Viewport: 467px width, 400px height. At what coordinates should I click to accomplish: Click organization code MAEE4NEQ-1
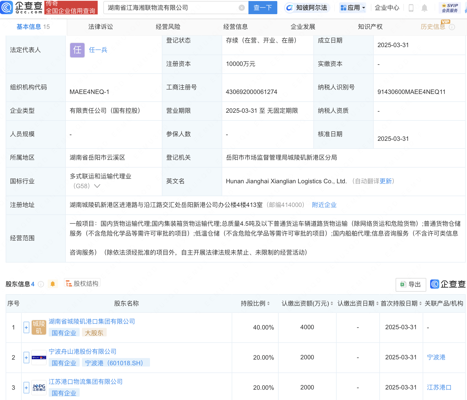pos(89,92)
